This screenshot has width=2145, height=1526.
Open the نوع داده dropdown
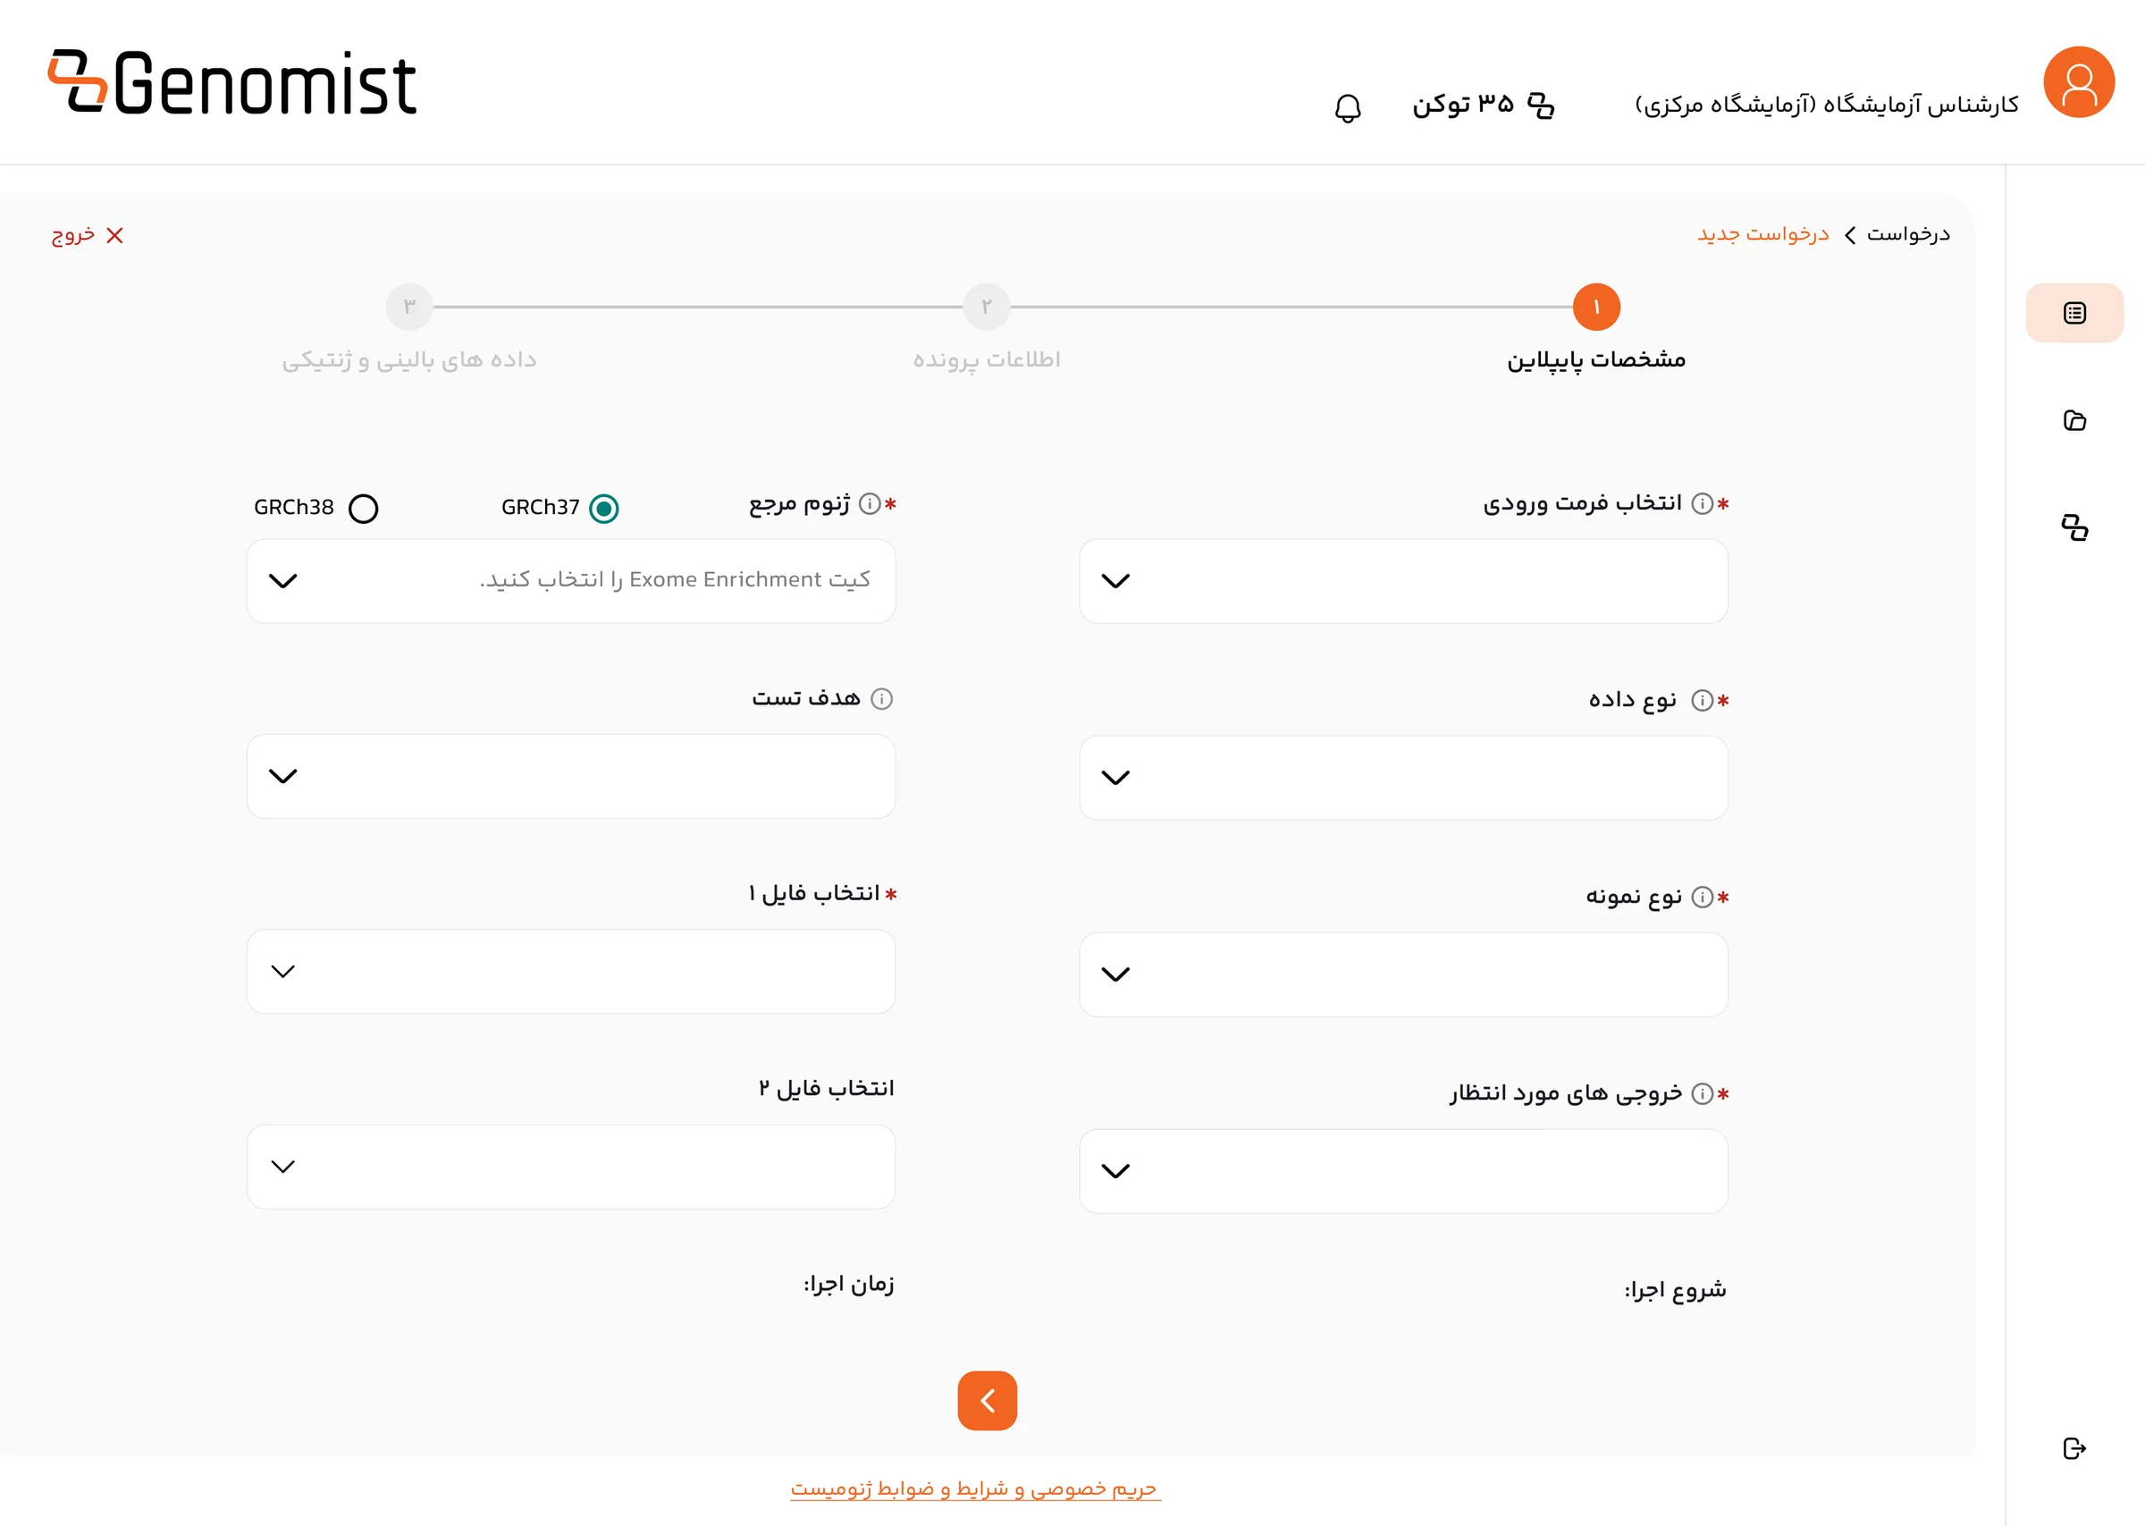[1403, 778]
